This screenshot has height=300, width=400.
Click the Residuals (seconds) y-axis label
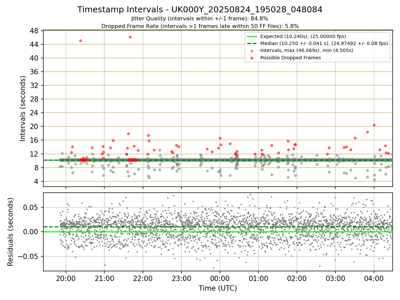(x=11, y=232)
